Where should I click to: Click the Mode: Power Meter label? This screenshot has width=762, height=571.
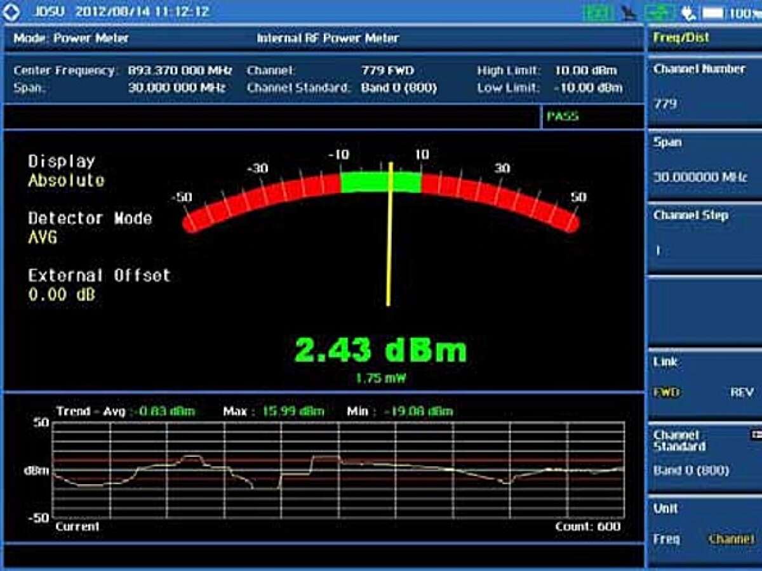pos(71,38)
